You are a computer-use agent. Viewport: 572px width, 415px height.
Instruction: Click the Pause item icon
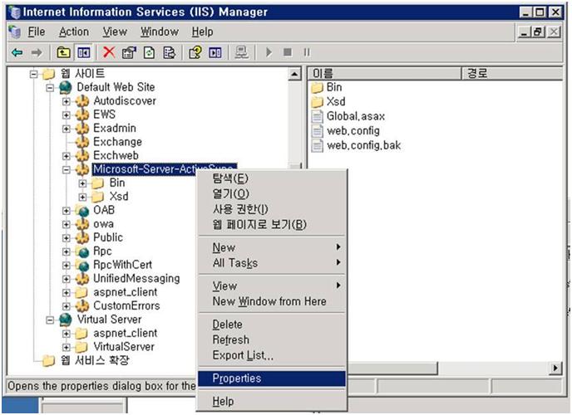click(x=307, y=53)
